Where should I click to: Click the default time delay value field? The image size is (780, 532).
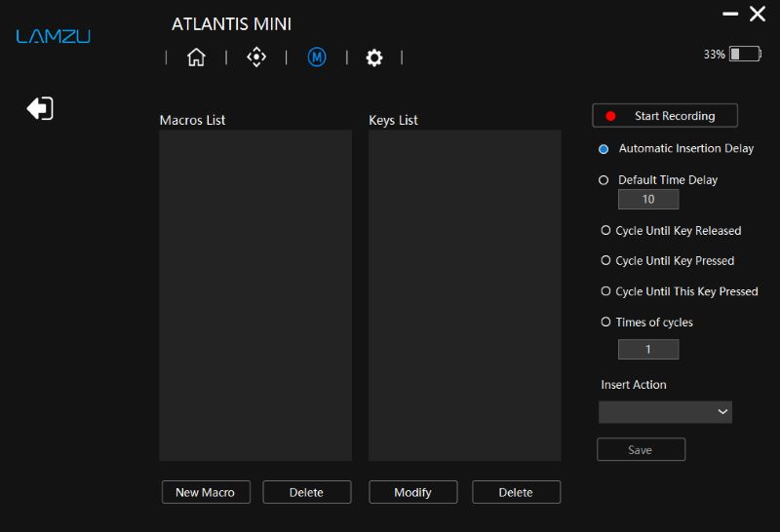648,200
